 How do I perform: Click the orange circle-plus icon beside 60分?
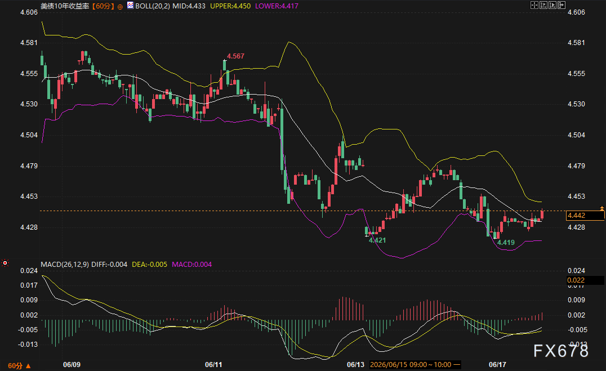pos(120,7)
